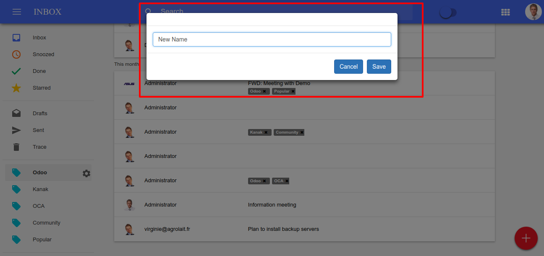Open the apps grid icon

tap(505, 12)
